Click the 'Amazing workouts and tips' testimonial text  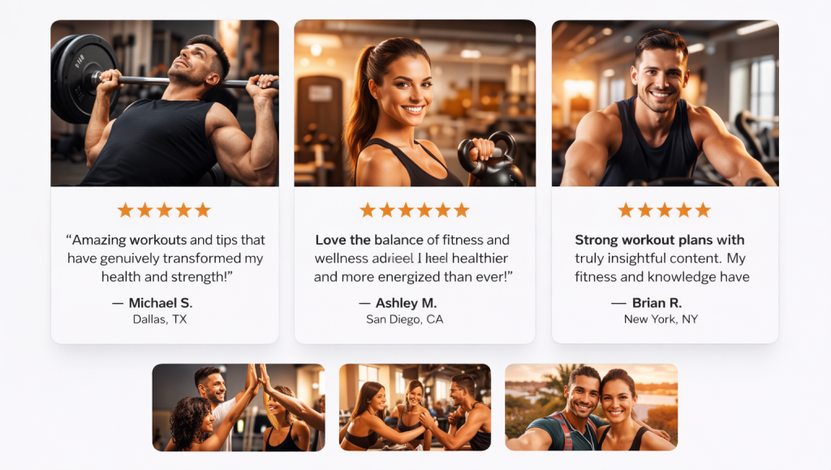(165, 258)
